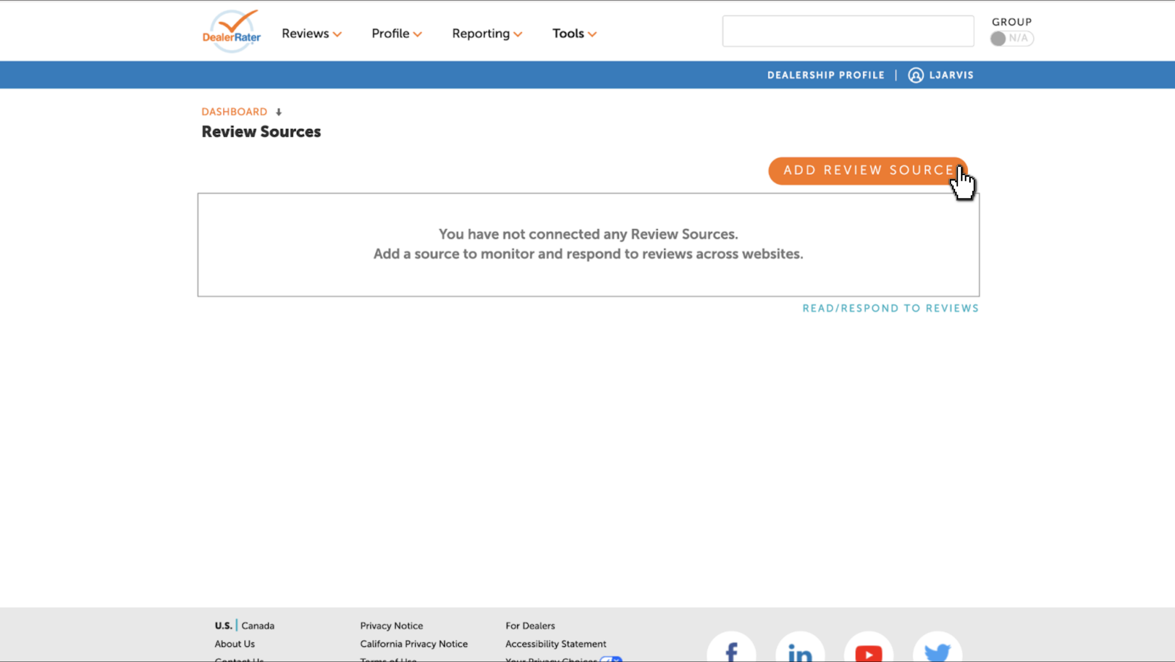Open the California Privacy Notice link
Image resolution: width=1175 pixels, height=662 pixels.
tap(414, 644)
